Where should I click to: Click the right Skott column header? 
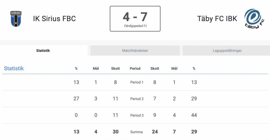[x=155, y=68]
